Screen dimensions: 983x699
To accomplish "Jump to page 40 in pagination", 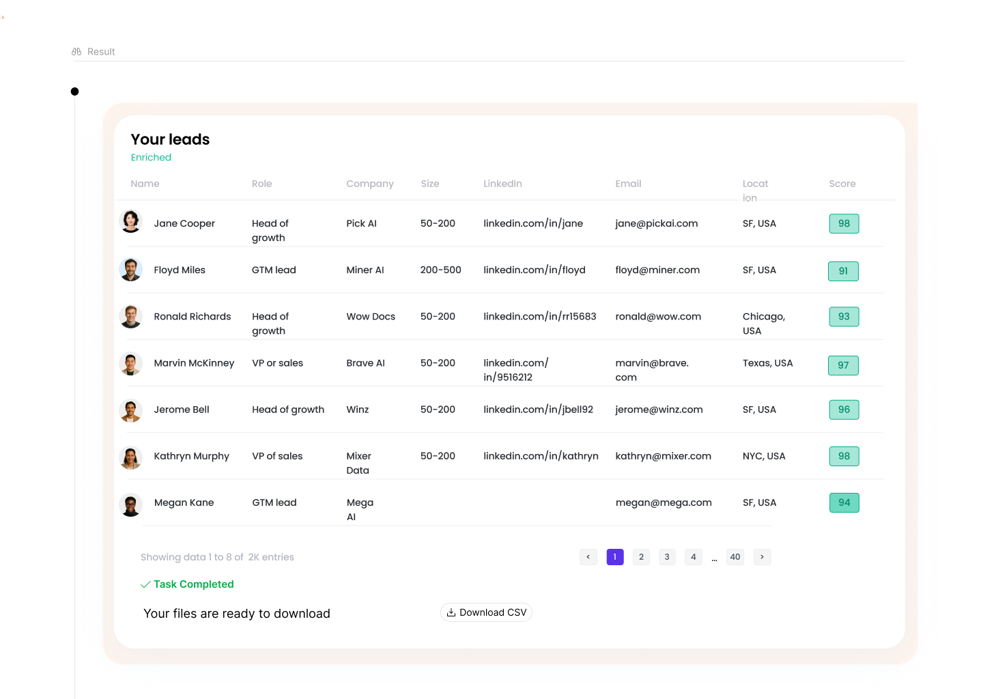I will click(735, 557).
